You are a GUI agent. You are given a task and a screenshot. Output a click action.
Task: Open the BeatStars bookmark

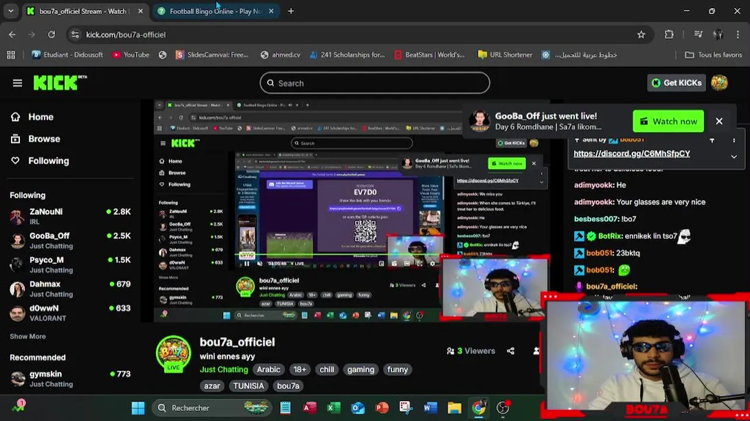pyautogui.click(x=429, y=55)
